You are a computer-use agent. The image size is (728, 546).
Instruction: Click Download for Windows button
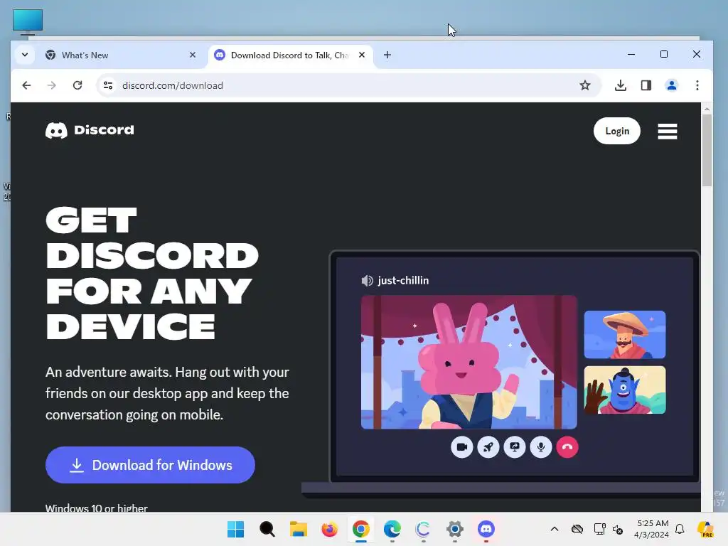coord(150,465)
